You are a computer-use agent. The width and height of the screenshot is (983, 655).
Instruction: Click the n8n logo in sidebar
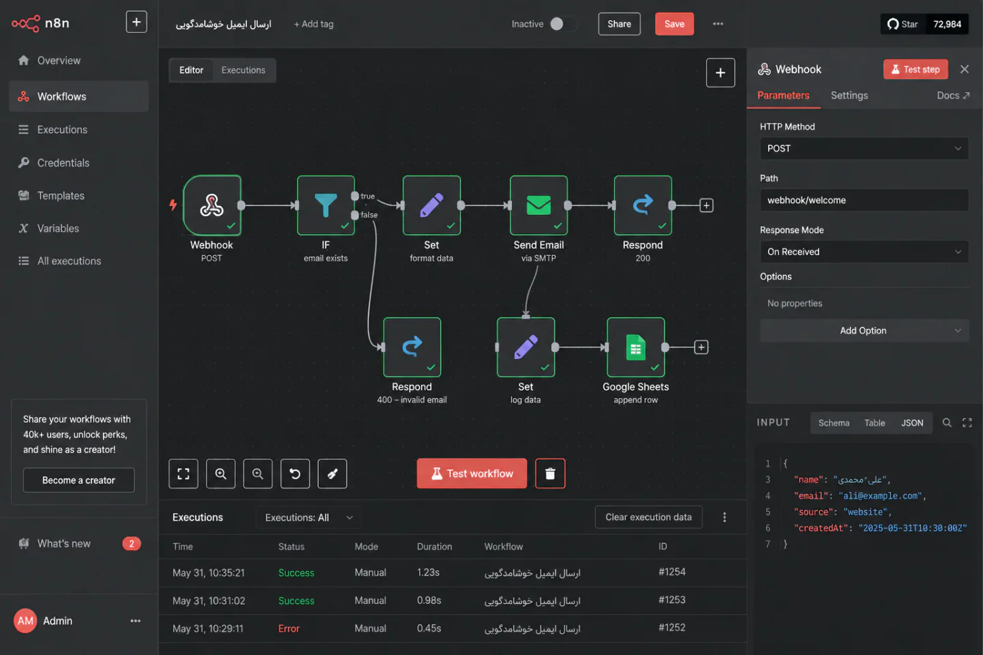pos(40,23)
